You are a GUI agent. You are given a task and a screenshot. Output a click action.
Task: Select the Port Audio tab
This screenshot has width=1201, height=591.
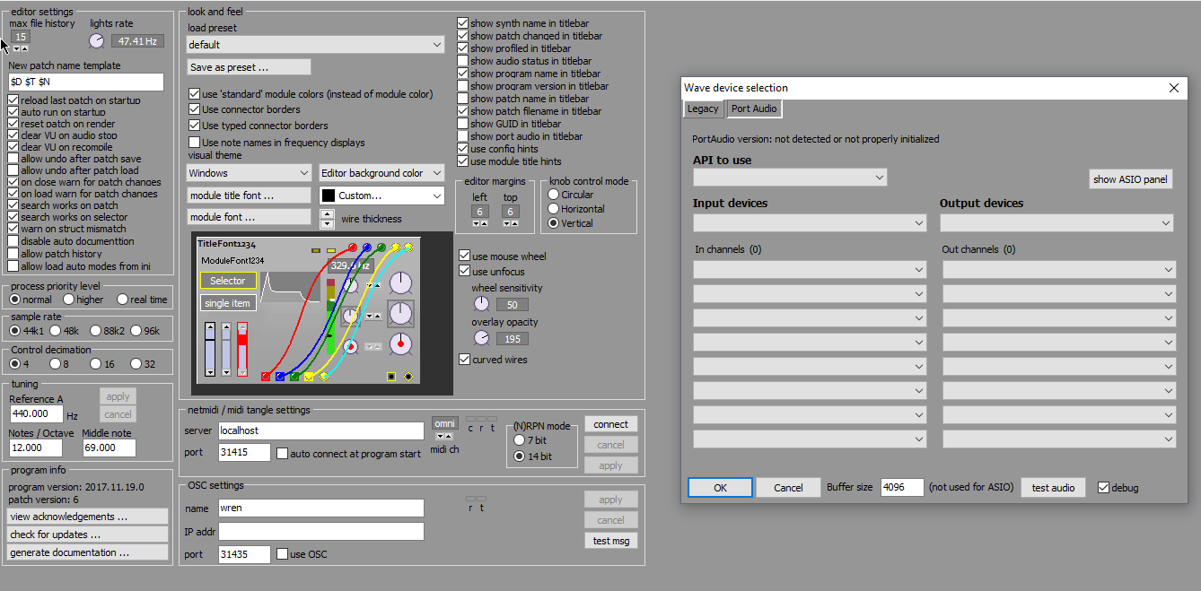point(754,109)
